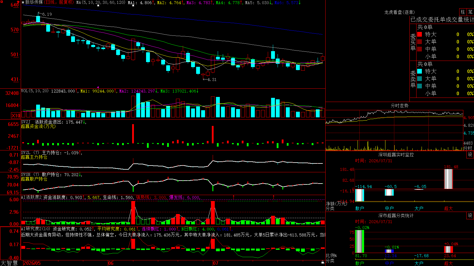Click the 日线,前复权 period label
Screen dimensions: 474x266
click(x=60, y=2)
